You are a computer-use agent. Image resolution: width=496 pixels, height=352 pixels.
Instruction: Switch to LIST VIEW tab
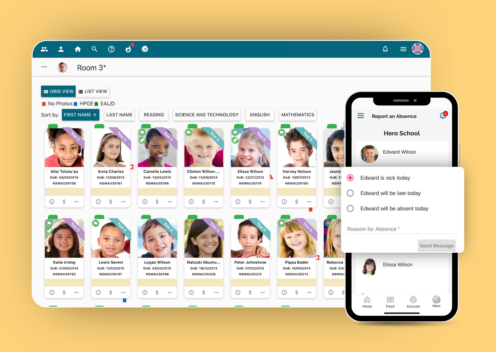93,91
